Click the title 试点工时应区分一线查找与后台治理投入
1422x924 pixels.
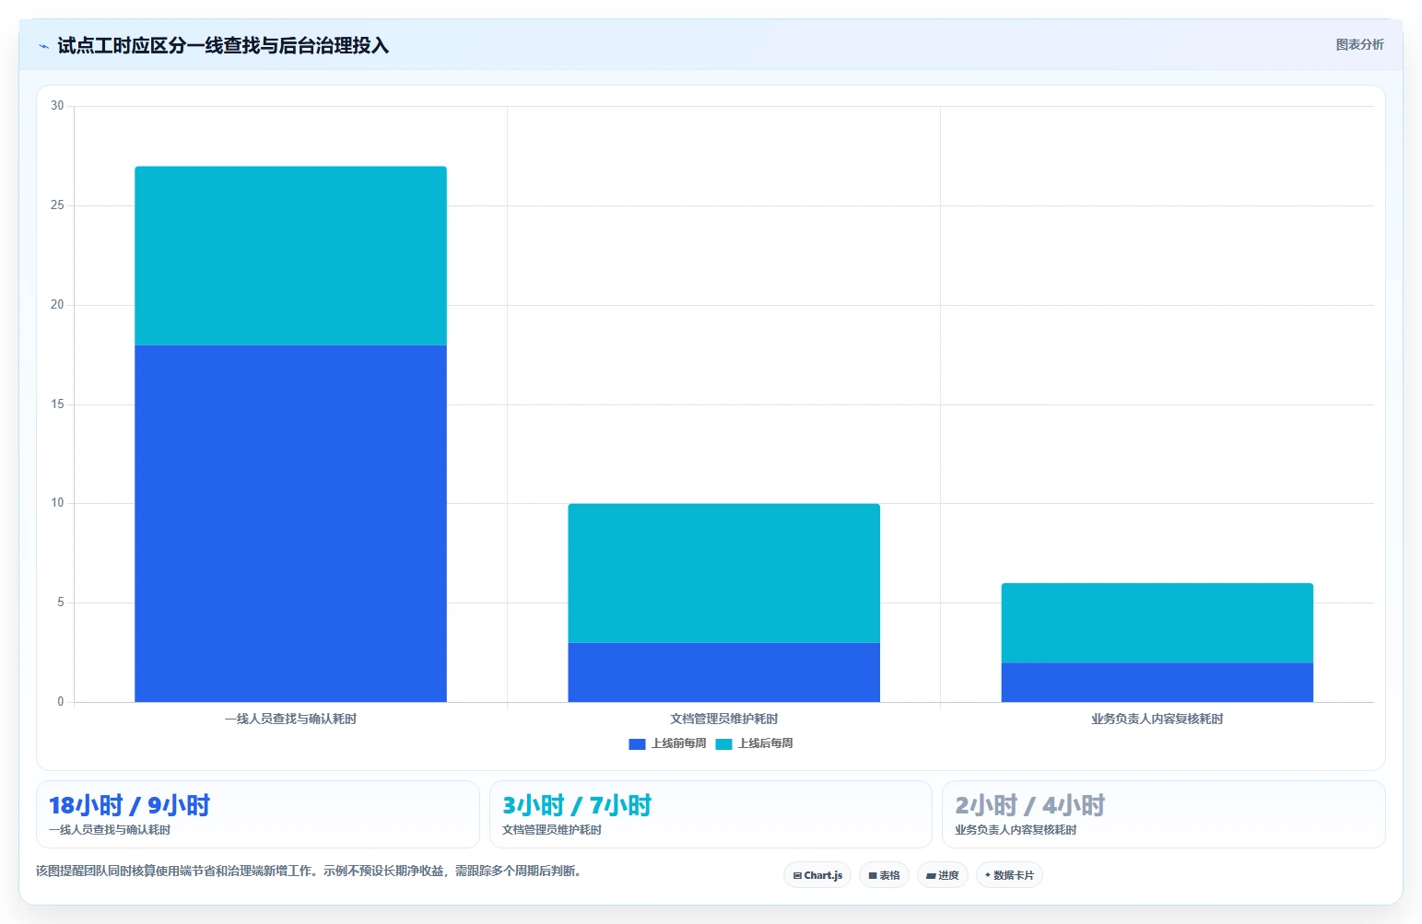coord(223,45)
